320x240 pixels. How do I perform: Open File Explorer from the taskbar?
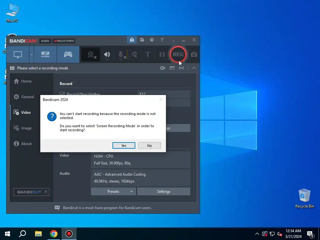click(x=38, y=234)
